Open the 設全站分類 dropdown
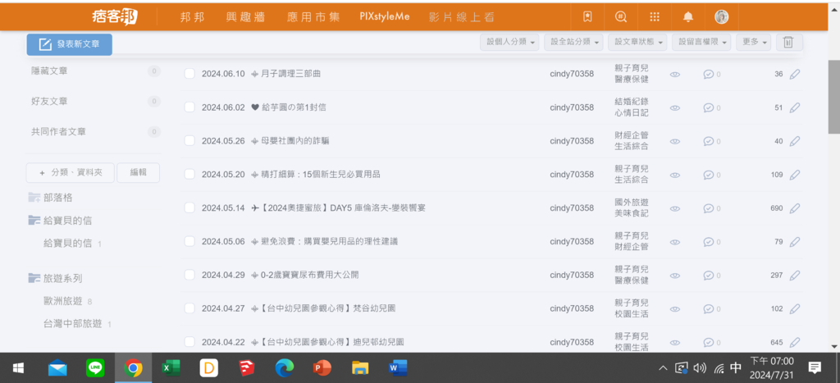Viewport: 840px width, 383px height. click(x=573, y=43)
